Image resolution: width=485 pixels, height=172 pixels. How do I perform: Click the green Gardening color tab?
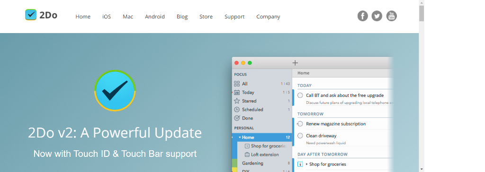234,163
